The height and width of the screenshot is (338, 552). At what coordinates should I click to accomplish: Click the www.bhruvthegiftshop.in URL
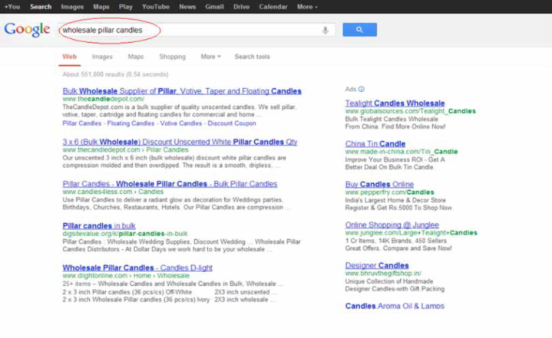(383, 274)
